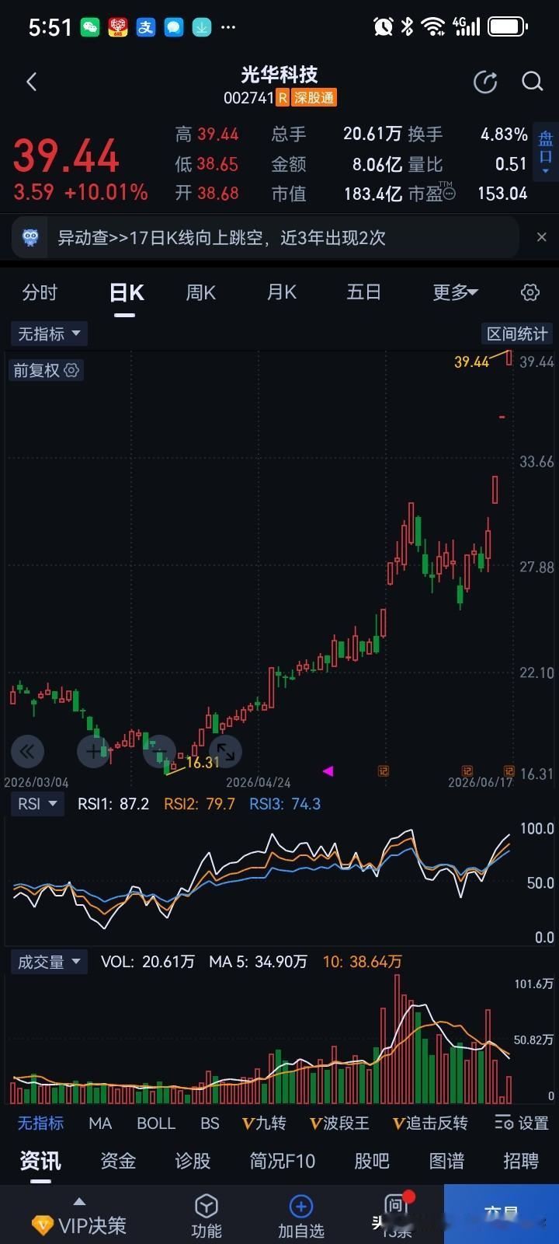Viewport: 559px width, 1244px height.
Task: Tap the stock title 光华科技
Action: pyautogui.click(x=279, y=75)
